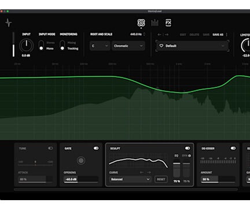Open the FX view icon

point(168,23)
